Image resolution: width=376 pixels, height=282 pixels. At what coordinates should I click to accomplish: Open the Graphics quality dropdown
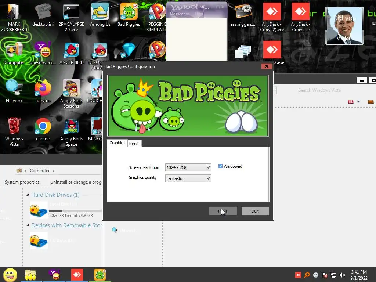pyautogui.click(x=188, y=178)
